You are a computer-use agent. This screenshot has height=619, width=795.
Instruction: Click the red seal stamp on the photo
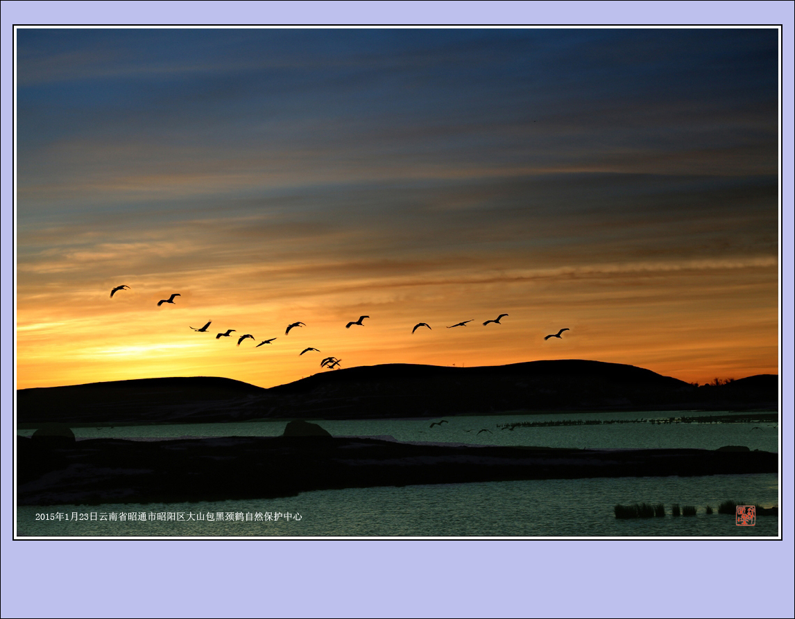point(745,515)
